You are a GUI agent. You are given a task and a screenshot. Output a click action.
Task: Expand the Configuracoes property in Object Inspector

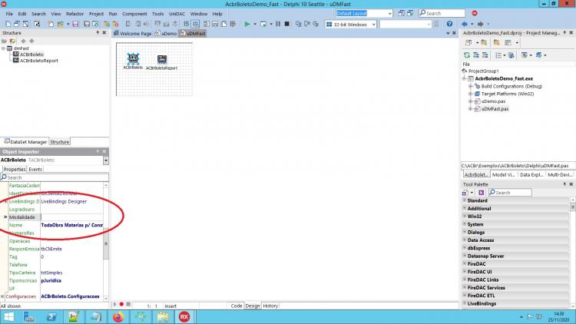coord(2,296)
